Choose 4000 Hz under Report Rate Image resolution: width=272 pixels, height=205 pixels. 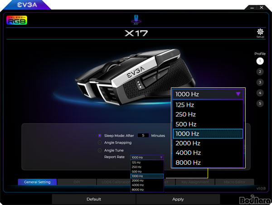click(x=147, y=185)
